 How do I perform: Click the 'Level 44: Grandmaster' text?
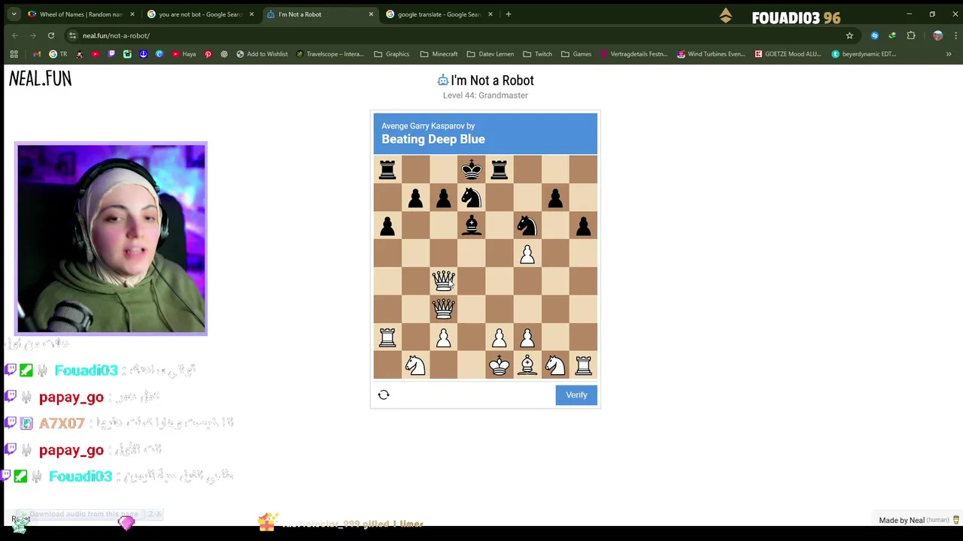[x=485, y=95]
